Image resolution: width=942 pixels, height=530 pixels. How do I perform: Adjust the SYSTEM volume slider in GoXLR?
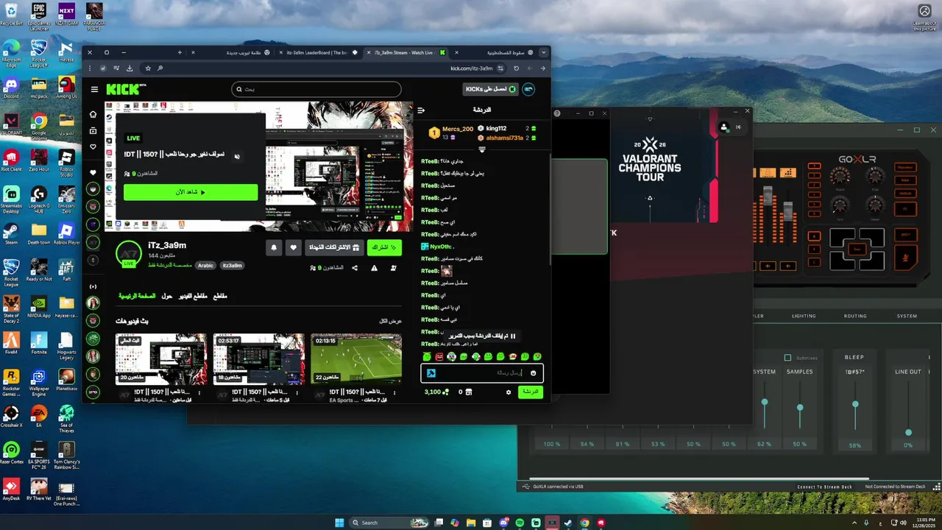[x=765, y=402]
